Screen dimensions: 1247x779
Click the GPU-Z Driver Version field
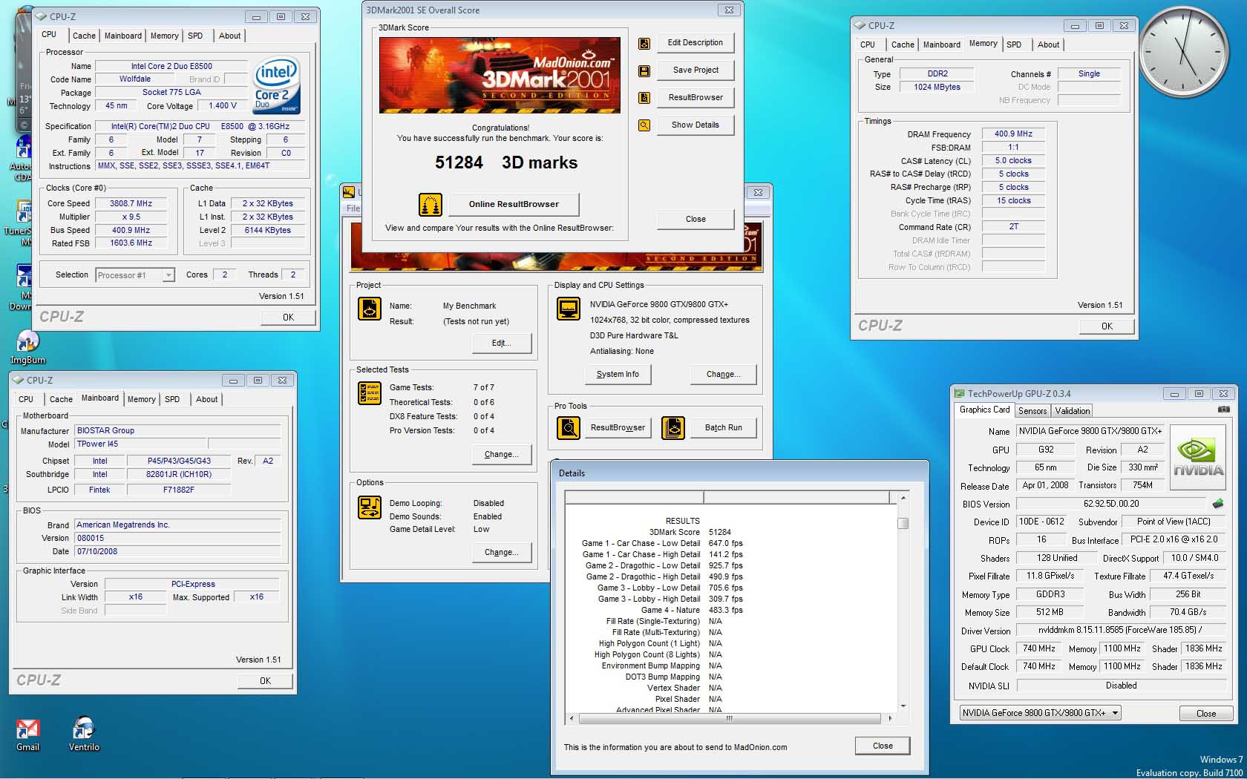pyautogui.click(x=1119, y=631)
